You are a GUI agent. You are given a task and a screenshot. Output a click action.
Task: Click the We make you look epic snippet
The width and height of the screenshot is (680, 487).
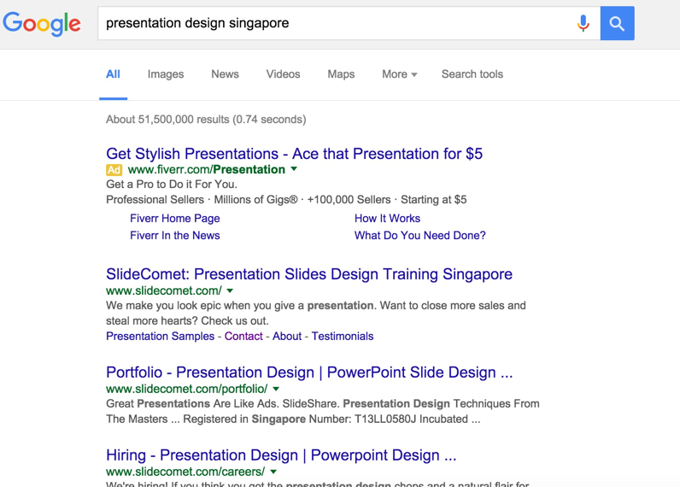click(316, 313)
